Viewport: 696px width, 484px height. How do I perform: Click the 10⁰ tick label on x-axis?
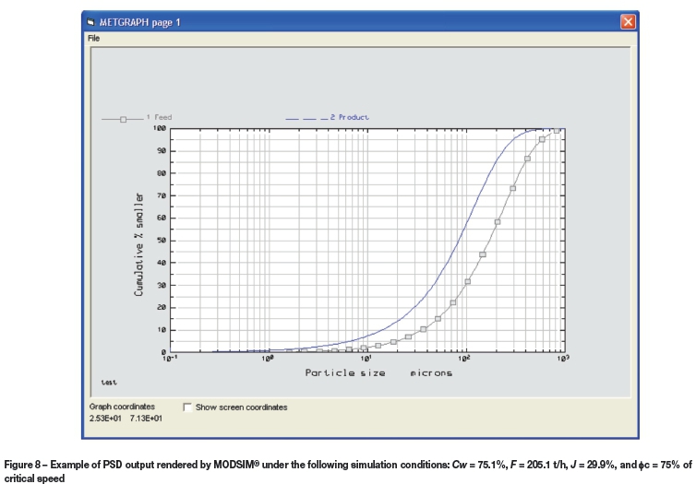[x=268, y=358]
